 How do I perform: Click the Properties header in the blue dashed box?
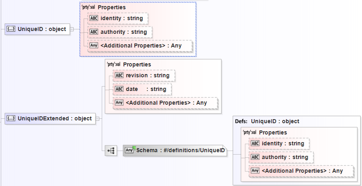click(111, 7)
